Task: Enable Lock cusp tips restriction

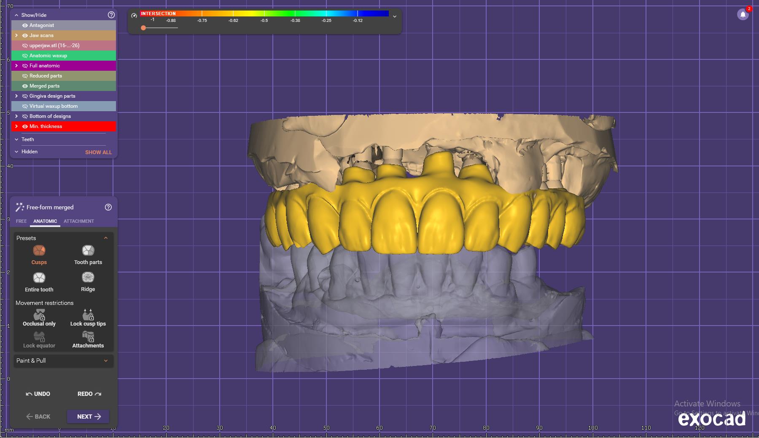Action: pos(88,315)
